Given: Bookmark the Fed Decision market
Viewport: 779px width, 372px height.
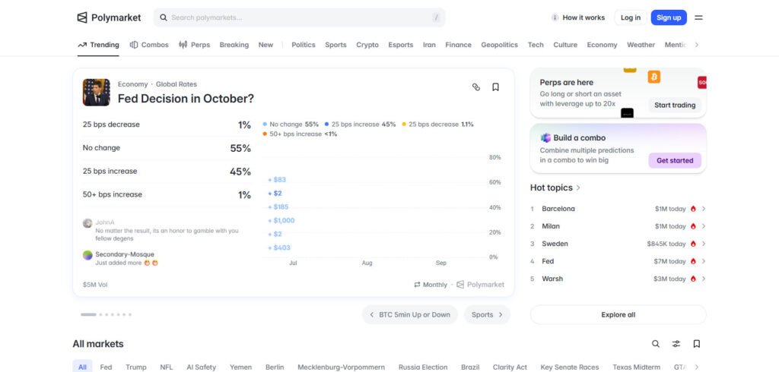Looking at the screenshot, I should click(x=495, y=87).
